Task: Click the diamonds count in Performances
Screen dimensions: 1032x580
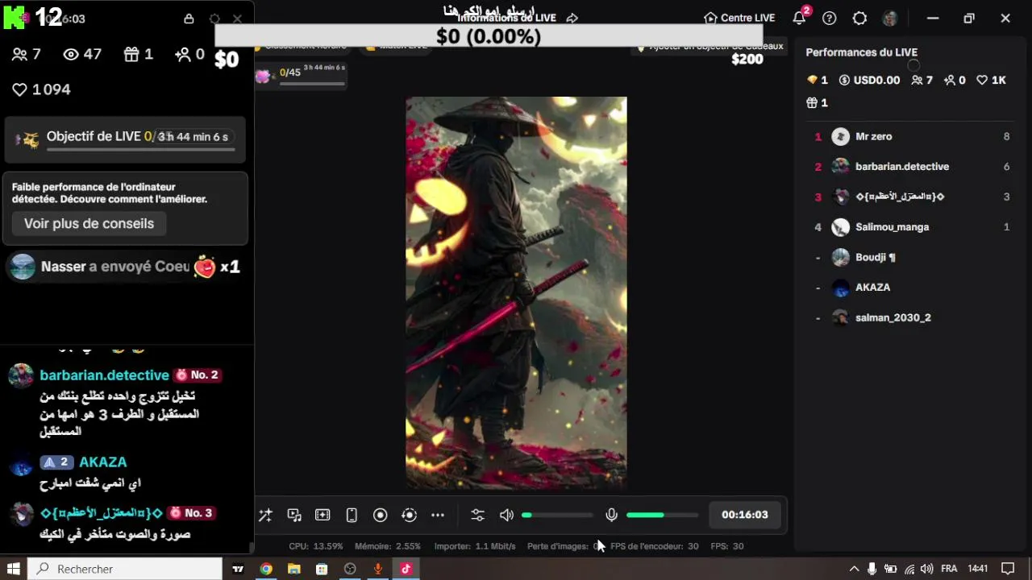Action: click(x=818, y=80)
